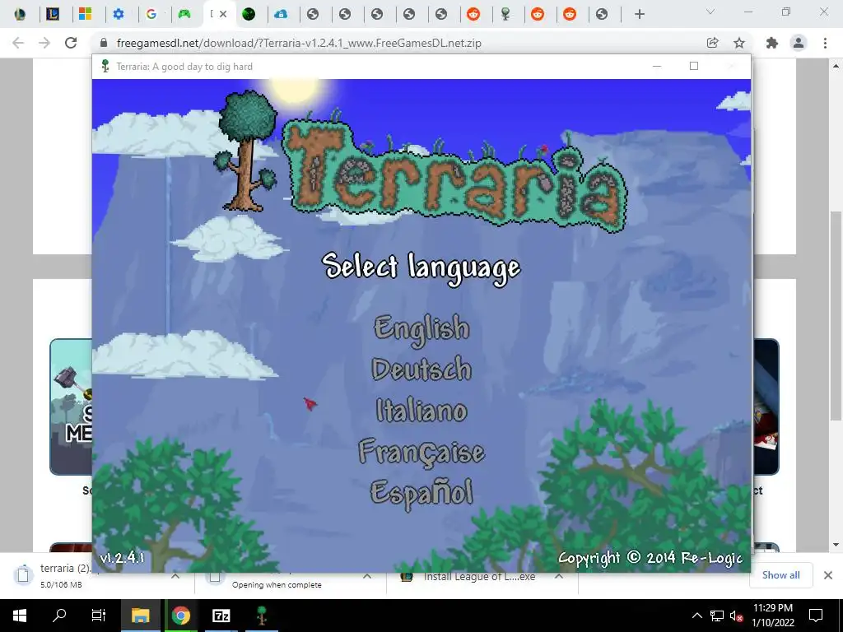The image size is (843, 632).
Task: Select the Française language option
Action: tap(421, 452)
